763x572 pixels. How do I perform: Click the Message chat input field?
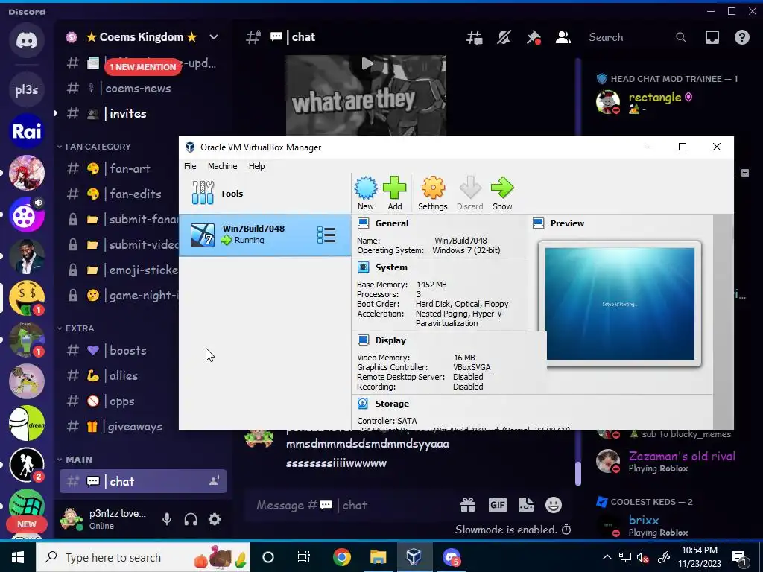point(352,506)
